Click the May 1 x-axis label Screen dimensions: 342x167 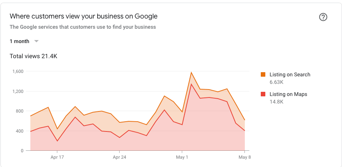tap(182, 157)
